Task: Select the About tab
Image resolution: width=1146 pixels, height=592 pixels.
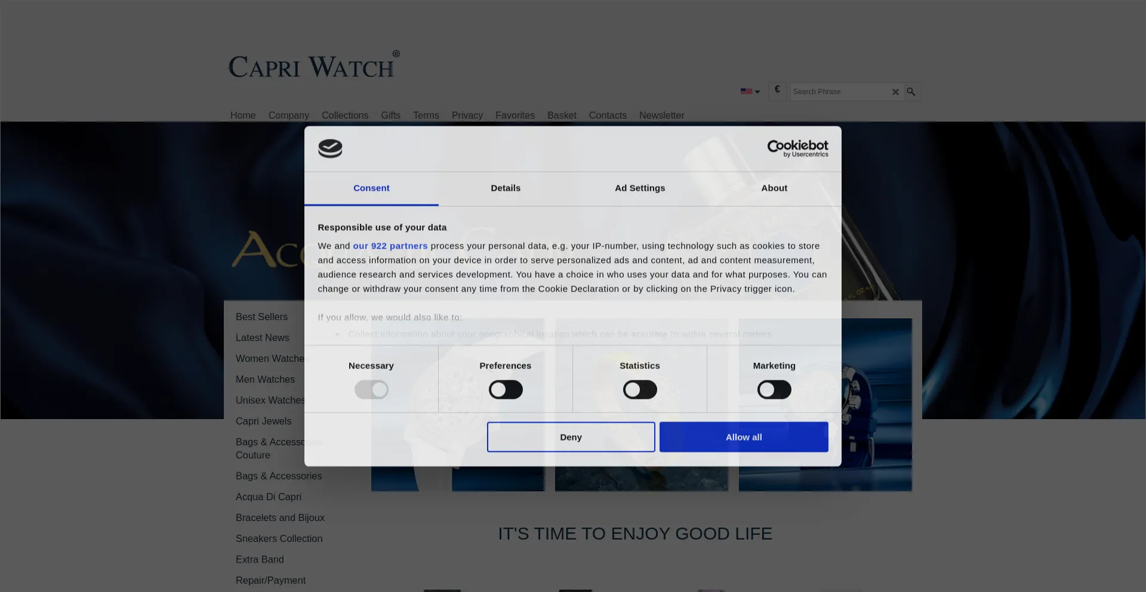Action: tap(774, 188)
